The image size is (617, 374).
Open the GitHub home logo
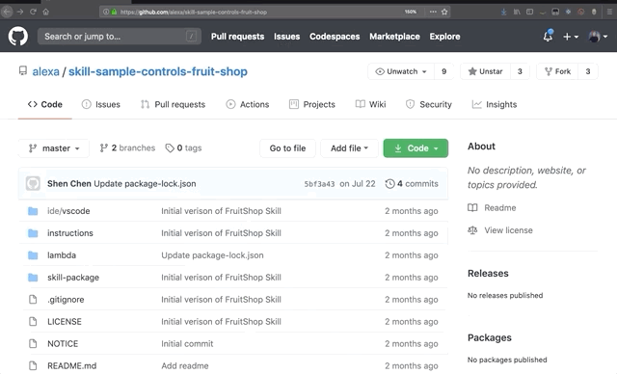[x=18, y=37]
